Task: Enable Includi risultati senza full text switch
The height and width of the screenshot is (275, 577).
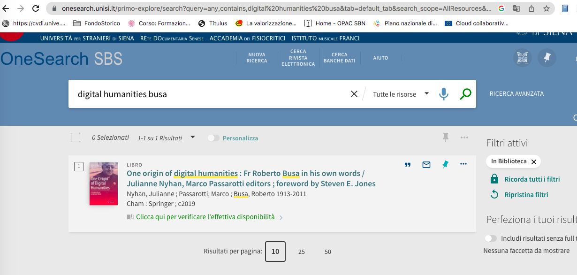Action: click(491, 238)
